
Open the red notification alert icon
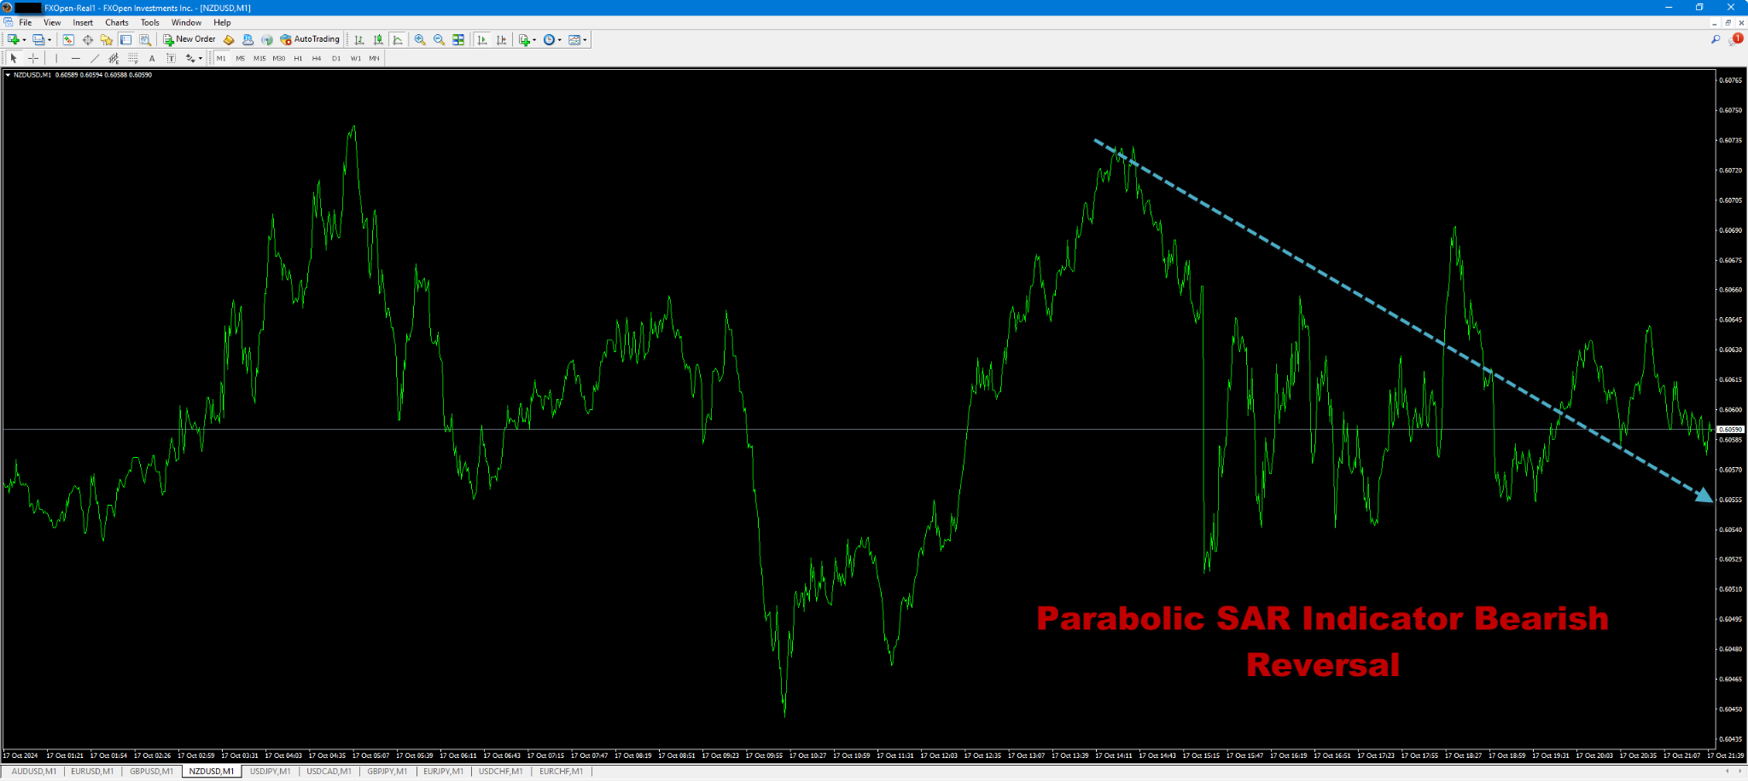tap(1735, 39)
